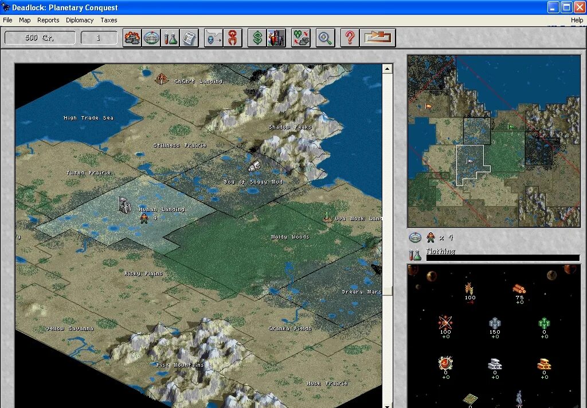The width and height of the screenshot is (587, 408).
Task: Click the wood logs resource icon
Action: pos(519,289)
